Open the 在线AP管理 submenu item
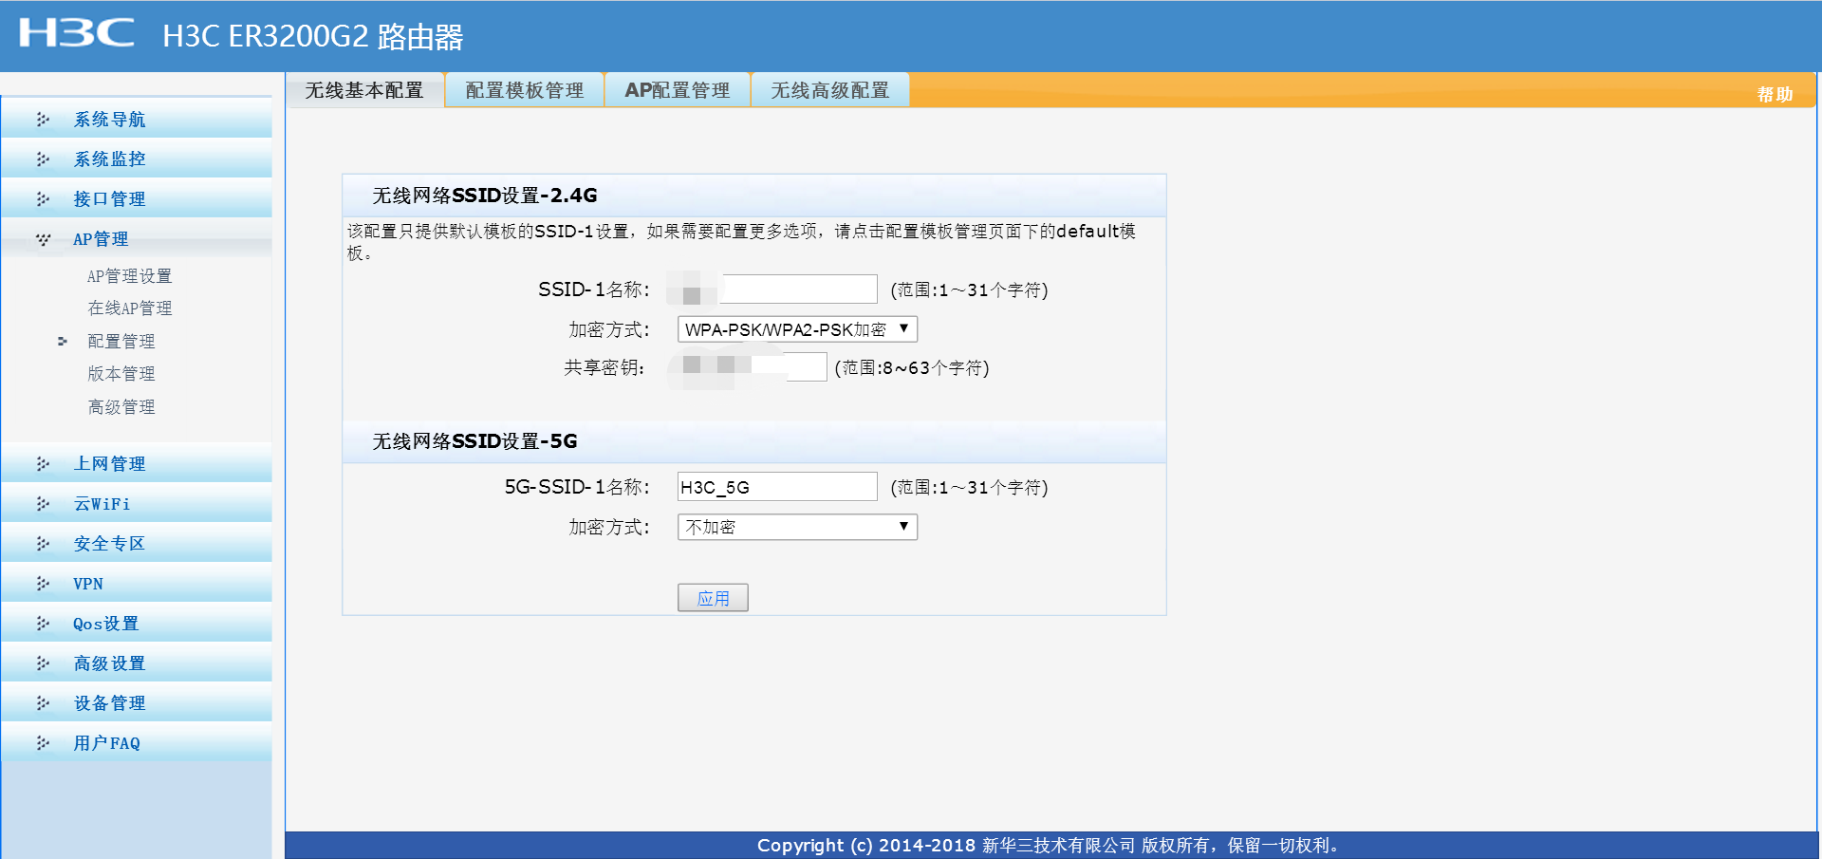Screen dimensions: 1822x859 pos(129,308)
